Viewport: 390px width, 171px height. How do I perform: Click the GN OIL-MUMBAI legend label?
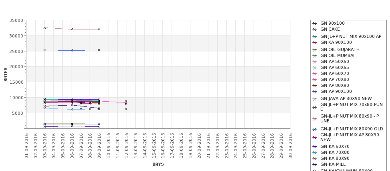point(337,55)
